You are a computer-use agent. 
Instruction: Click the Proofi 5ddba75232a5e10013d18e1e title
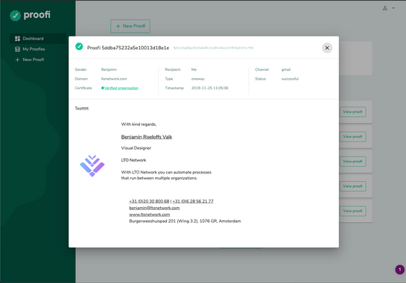[x=128, y=48]
